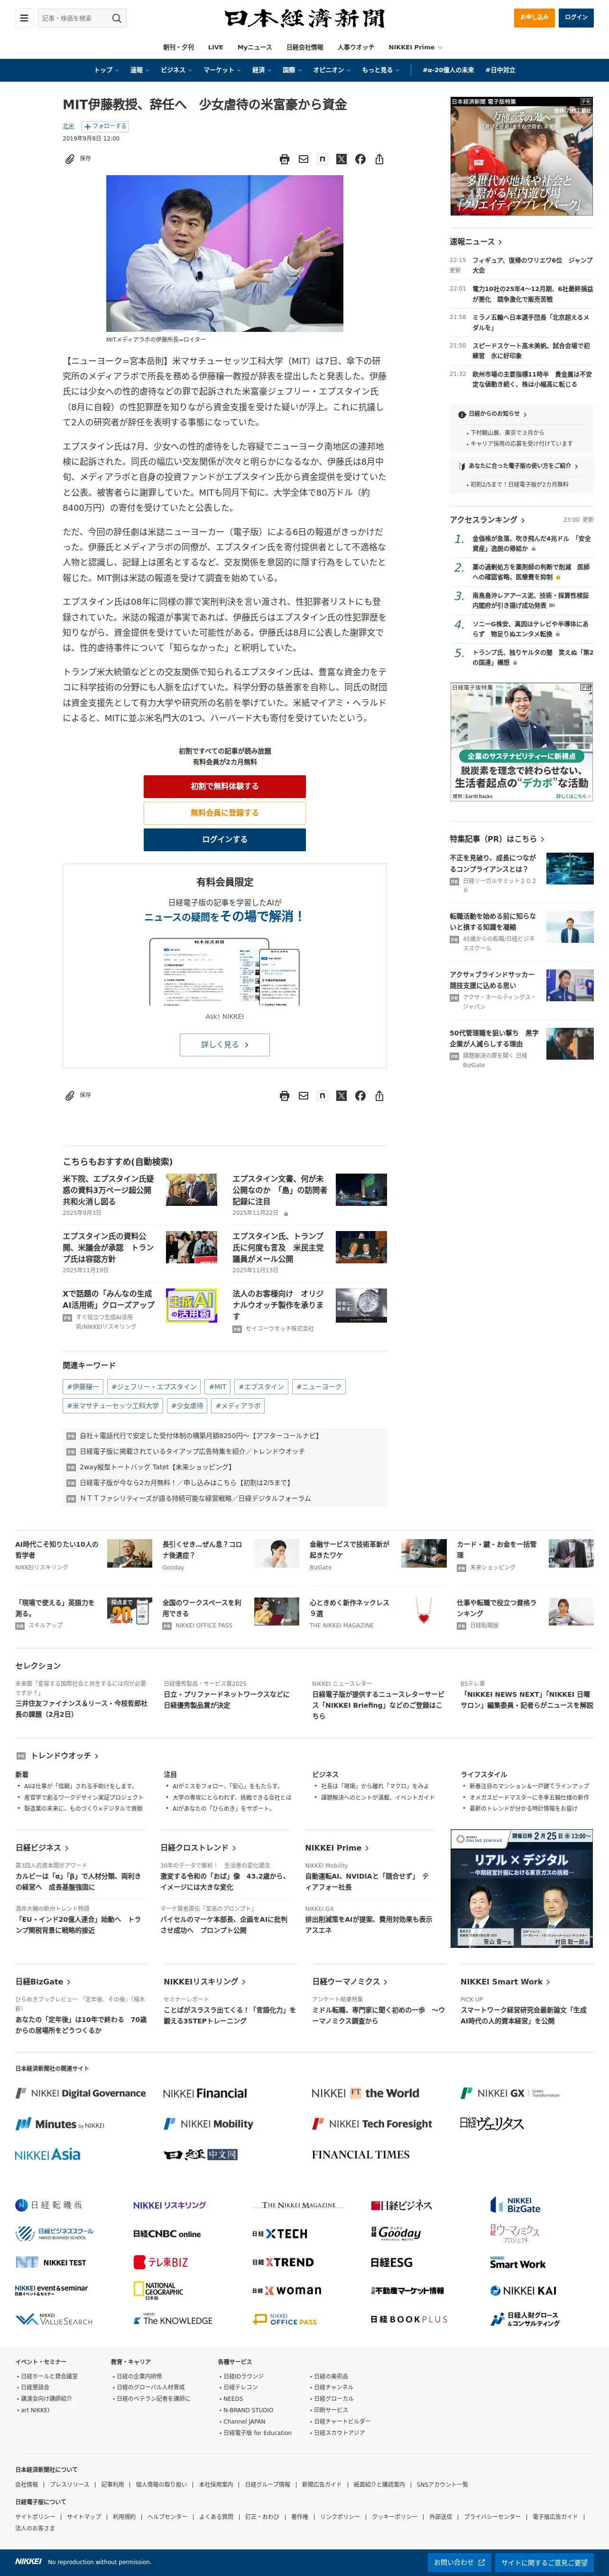The image size is (609, 2576).
Task: Click the Facebook icon below the article
Action: pos(360,1096)
